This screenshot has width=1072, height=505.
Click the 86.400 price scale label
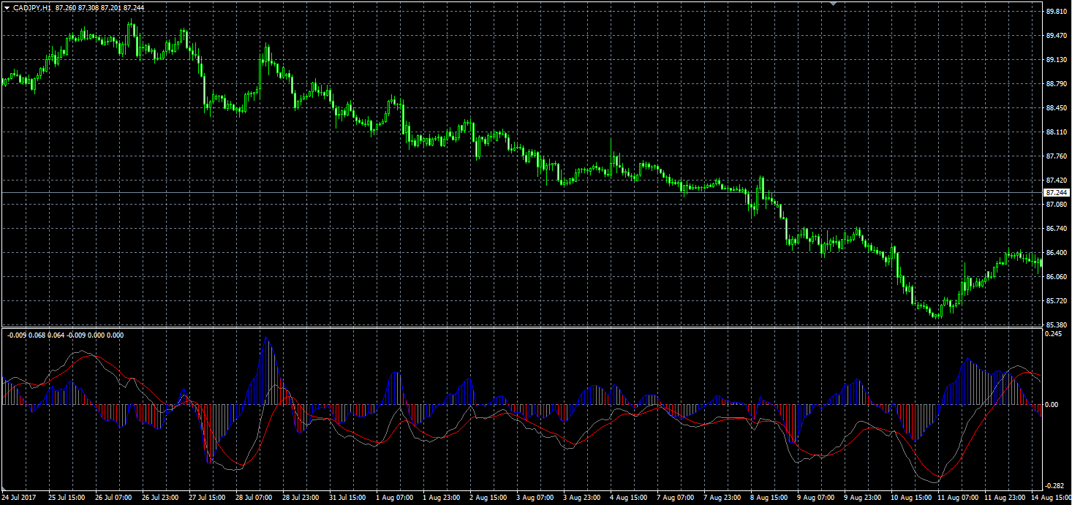click(x=1056, y=253)
